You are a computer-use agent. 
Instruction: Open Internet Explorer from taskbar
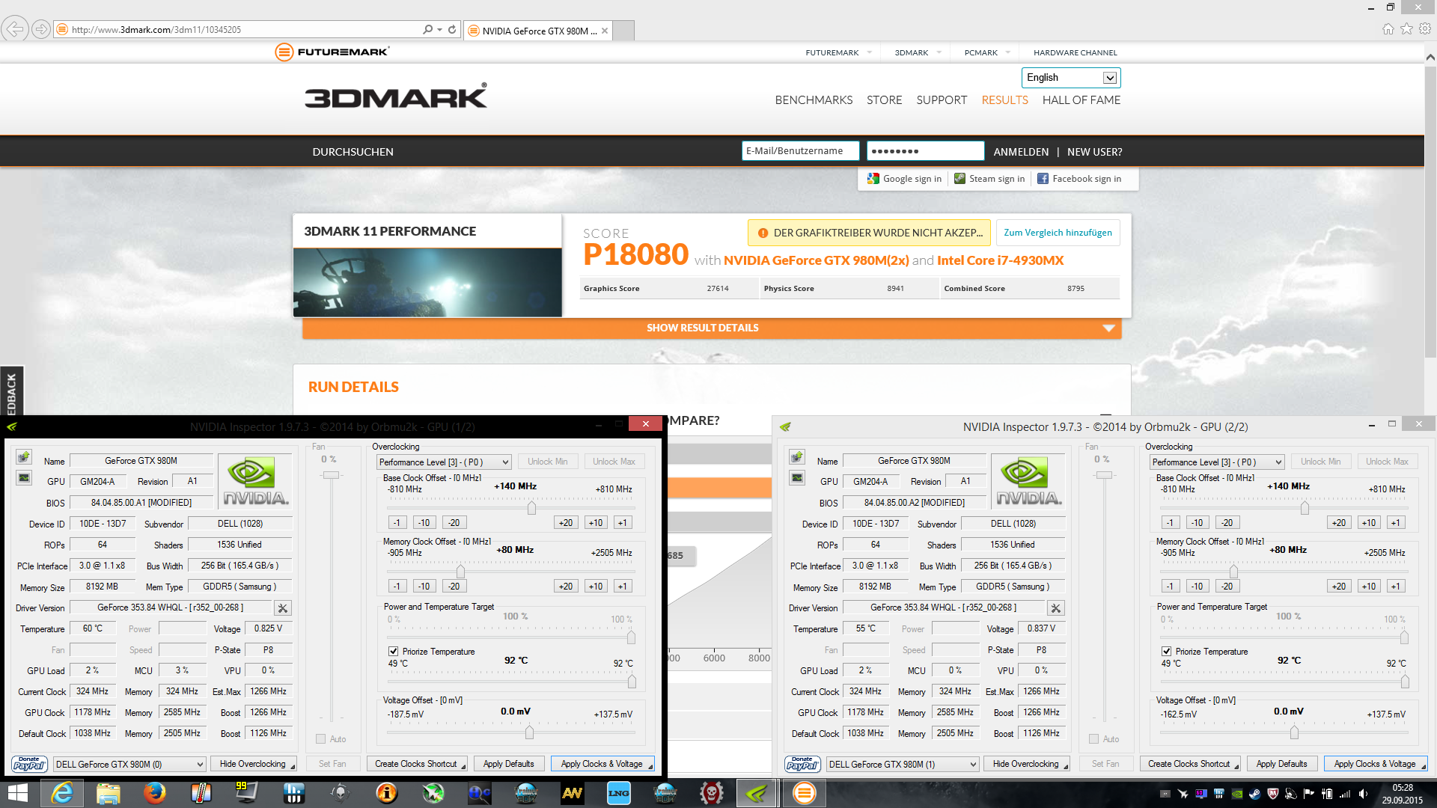[x=61, y=793]
